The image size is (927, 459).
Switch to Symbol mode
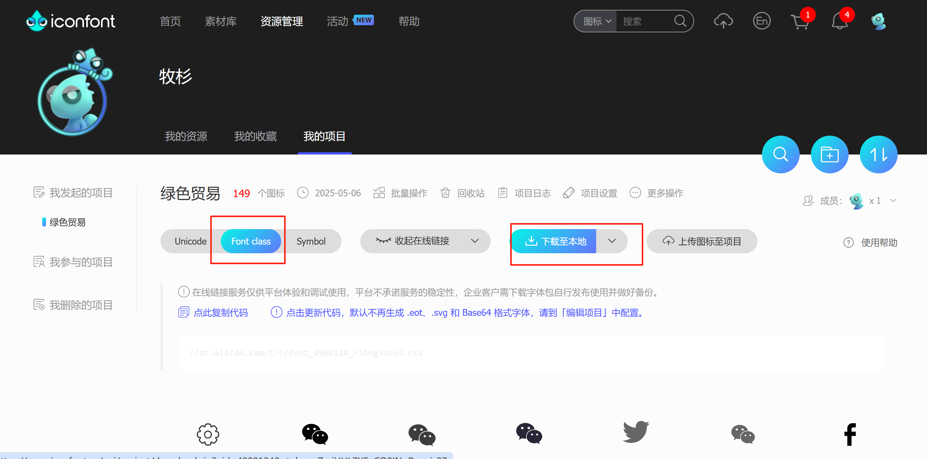pos(311,241)
